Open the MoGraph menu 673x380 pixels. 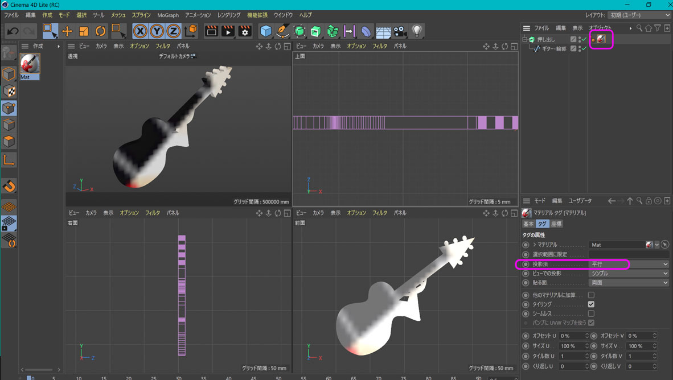pyautogui.click(x=168, y=15)
